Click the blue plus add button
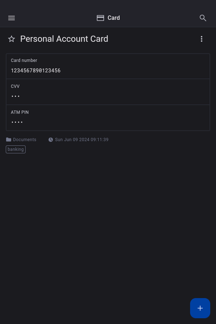Screen dimensions: 216x324 click(200, 308)
